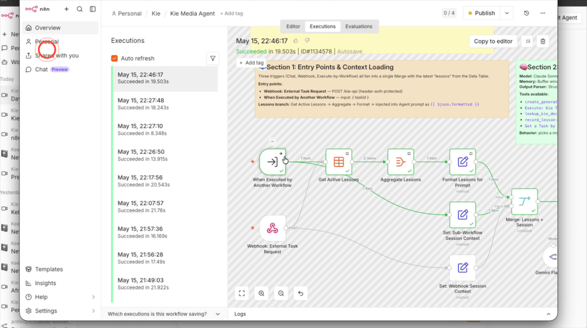Viewport: 587px width, 328px height.
Task: Select the Aggregate Lessons node
Action: (401, 162)
